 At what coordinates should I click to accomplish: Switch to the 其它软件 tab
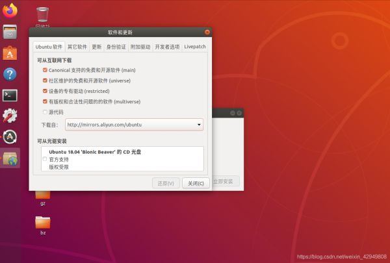click(x=77, y=47)
